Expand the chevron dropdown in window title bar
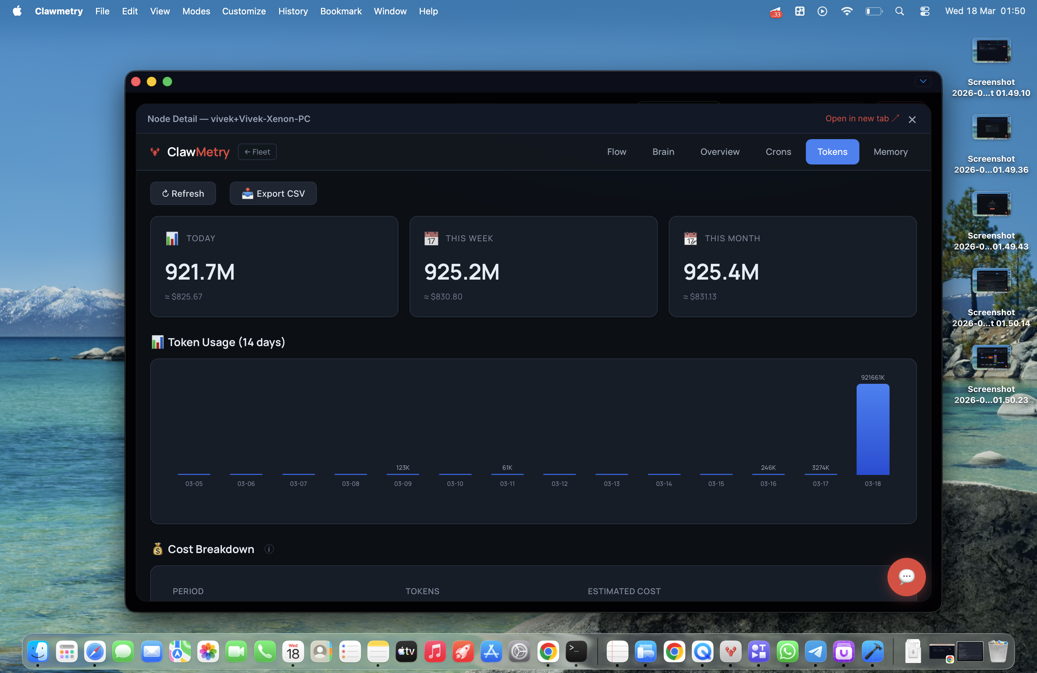Screen dimensions: 1037x673 pos(923,82)
